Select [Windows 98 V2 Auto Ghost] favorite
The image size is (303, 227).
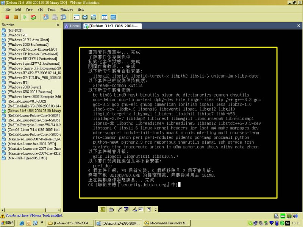click(x=28, y=40)
